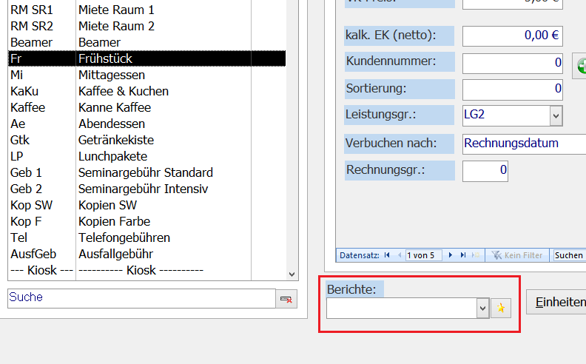Open the Berichte dropdown list
Viewport: 586px width, 364px height.
click(x=482, y=309)
